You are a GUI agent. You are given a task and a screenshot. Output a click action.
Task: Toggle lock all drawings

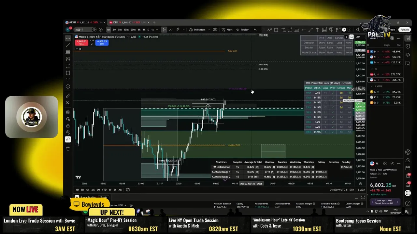coord(68,126)
